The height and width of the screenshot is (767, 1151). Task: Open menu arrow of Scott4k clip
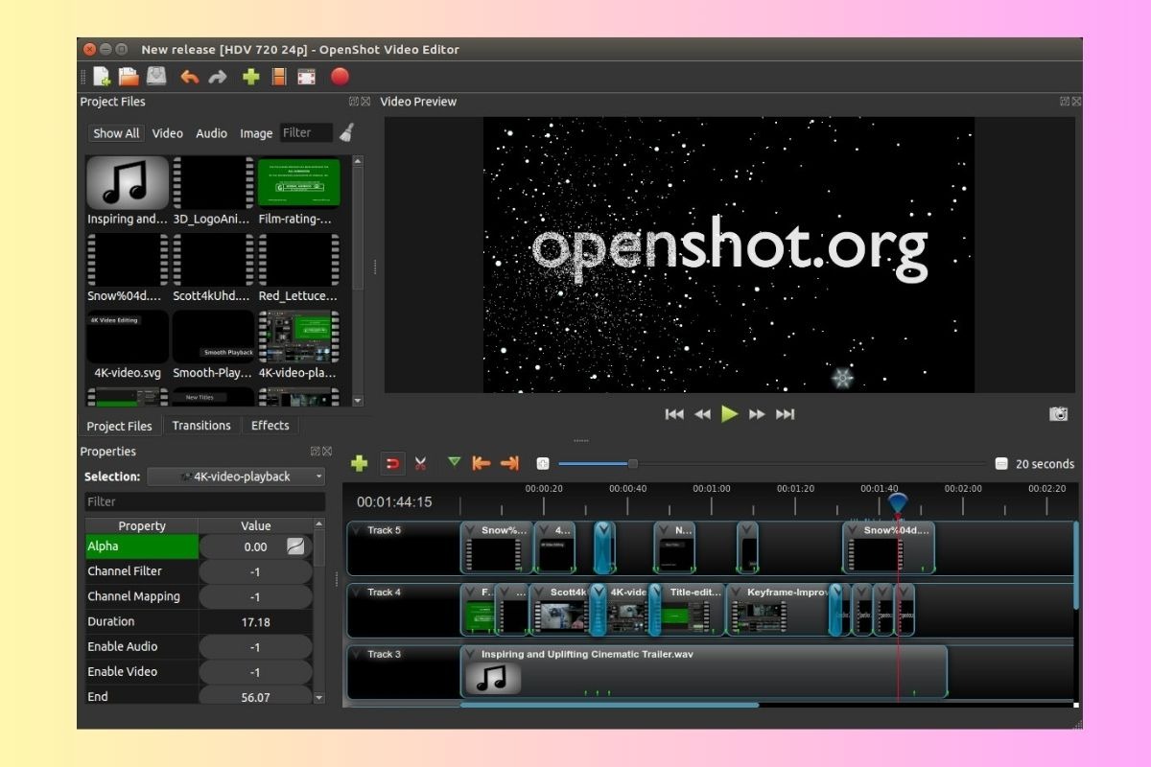(539, 592)
